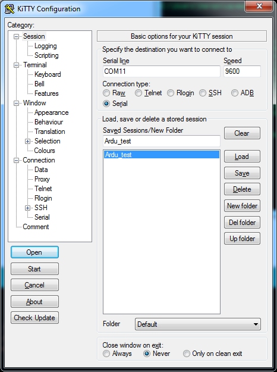Image resolution: width=277 pixels, height=372 pixels.
Task: Open the Appearance settings category
Action: (52, 112)
